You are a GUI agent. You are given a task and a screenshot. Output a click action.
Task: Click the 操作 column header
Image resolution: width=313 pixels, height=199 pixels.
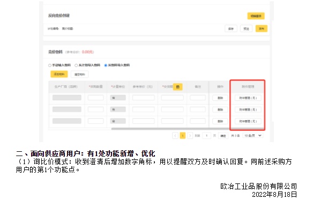[220, 87]
